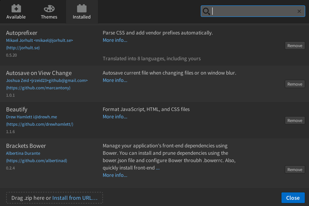The image size is (309, 206).
Task: Focus the extension search field
Action: click(x=253, y=11)
